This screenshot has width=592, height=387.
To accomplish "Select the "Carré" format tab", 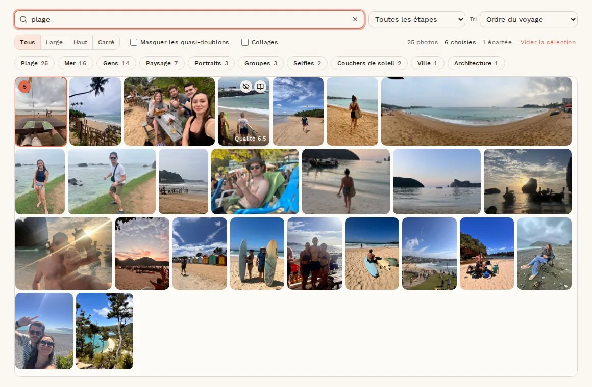I will pos(106,42).
